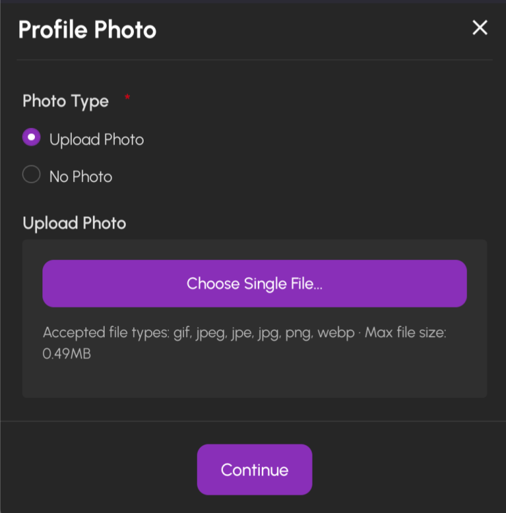Screen dimensions: 506x513
Task: Click the word 'gif' in accepted types
Action: pyautogui.click(x=182, y=333)
